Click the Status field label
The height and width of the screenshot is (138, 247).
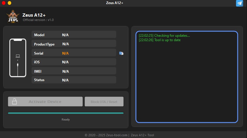[39, 80]
